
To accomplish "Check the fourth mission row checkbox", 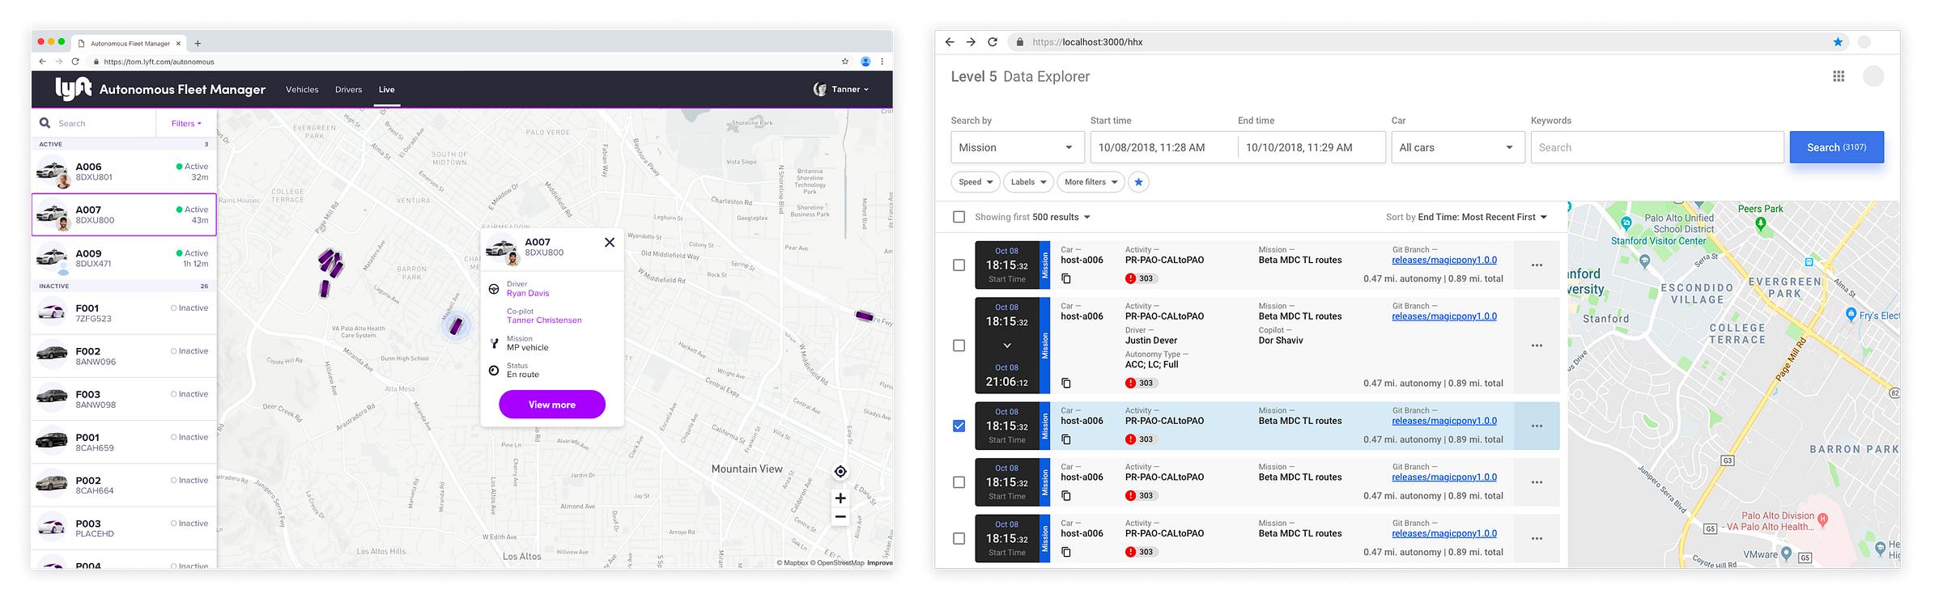I will (x=959, y=482).
